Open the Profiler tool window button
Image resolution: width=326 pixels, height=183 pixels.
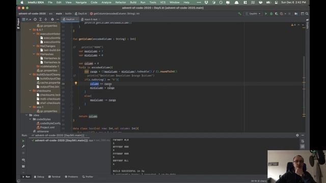tap(88, 177)
